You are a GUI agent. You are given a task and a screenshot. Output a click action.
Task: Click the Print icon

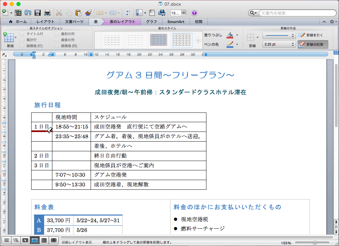[47, 13]
